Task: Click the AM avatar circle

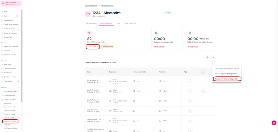Action: (x=88, y=14)
